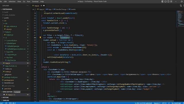Change encoding via UTF-8 status item
Screen dimensions: 184x104
pyautogui.click(x=164, y=103)
